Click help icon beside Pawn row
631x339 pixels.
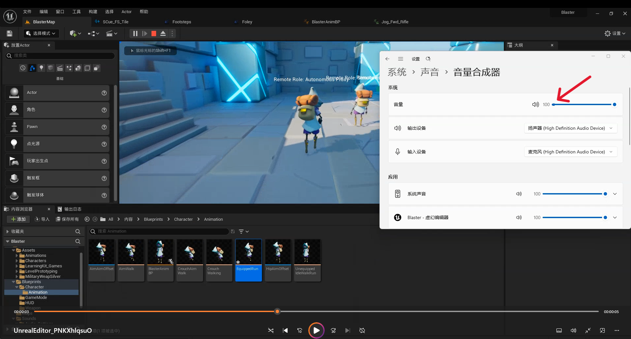[x=104, y=127]
